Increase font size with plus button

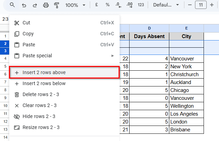click(211, 5)
